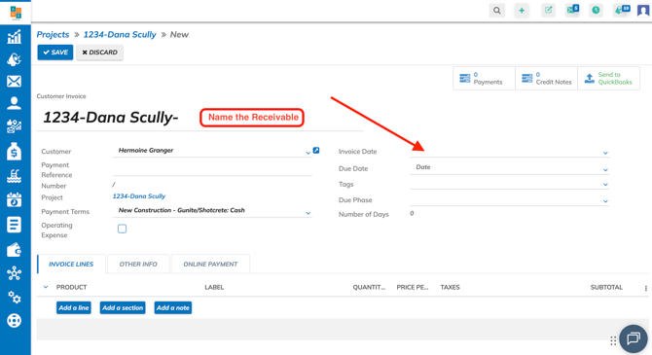Click the Label column header
This screenshot has width=652, height=355.
[214, 287]
